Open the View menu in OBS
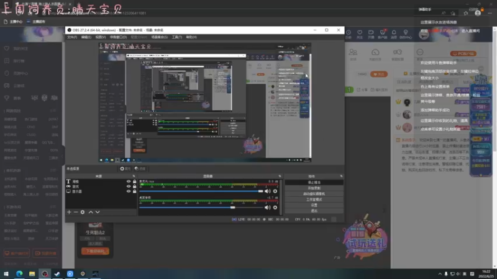Viewport: 497px width, 279px height. pyautogui.click(x=101, y=37)
